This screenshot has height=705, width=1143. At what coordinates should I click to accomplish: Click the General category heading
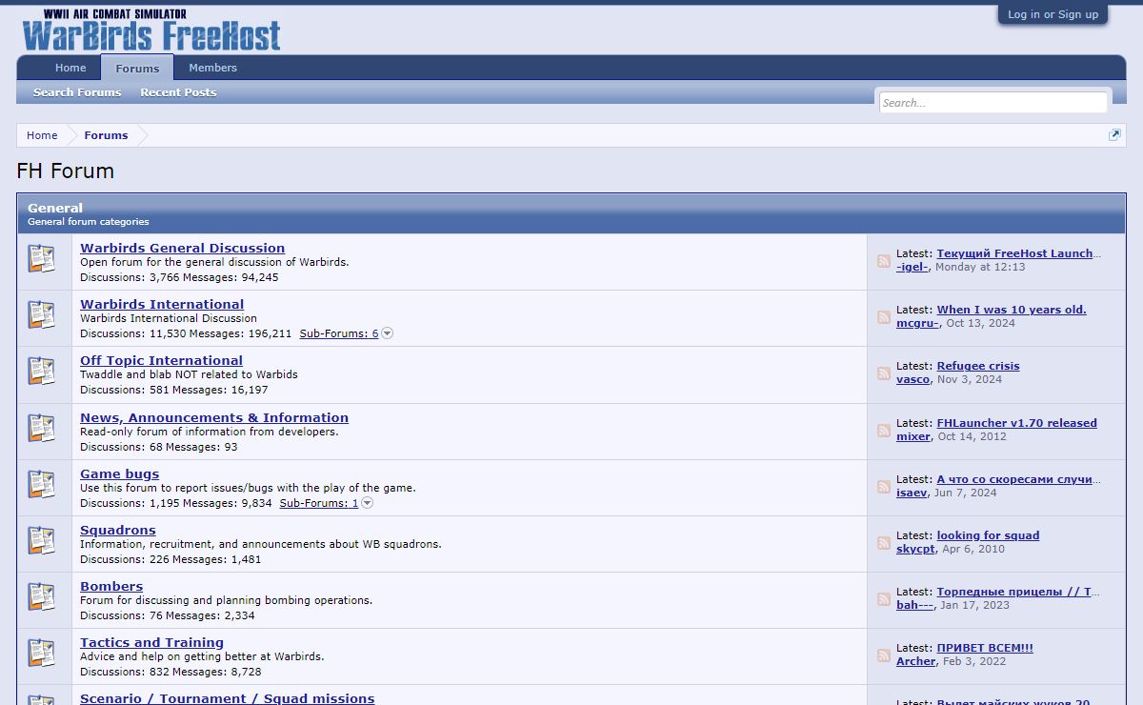(55, 208)
